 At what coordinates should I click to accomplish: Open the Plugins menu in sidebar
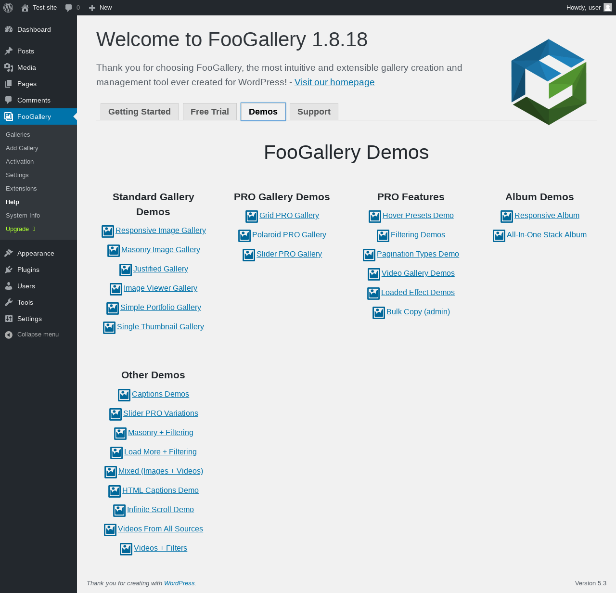click(x=28, y=270)
